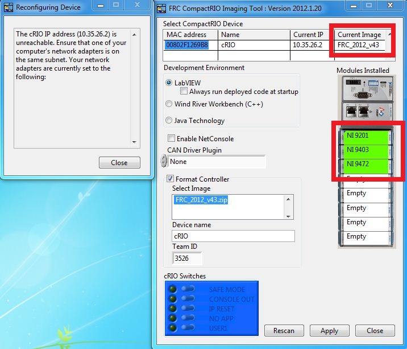Click the Rescan button
The width and height of the screenshot is (407, 349).
[284, 331]
